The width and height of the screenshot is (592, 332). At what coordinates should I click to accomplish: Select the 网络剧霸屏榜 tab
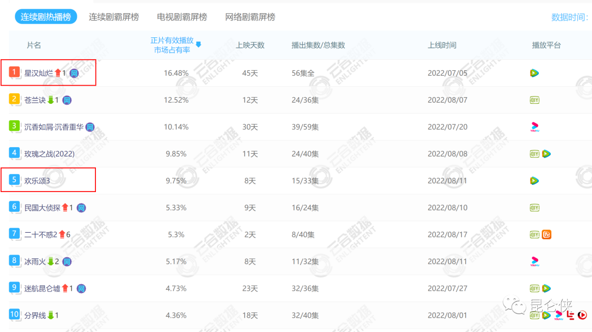[x=250, y=17]
